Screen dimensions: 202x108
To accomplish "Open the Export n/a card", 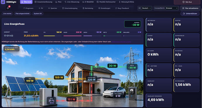I will pyautogui.click(x=159, y=40).
